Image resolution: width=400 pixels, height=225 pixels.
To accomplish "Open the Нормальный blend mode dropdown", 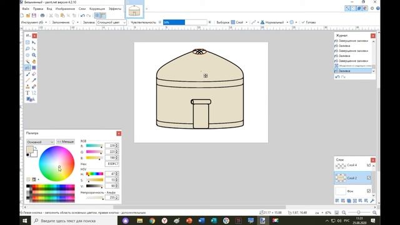I will click(x=274, y=22).
